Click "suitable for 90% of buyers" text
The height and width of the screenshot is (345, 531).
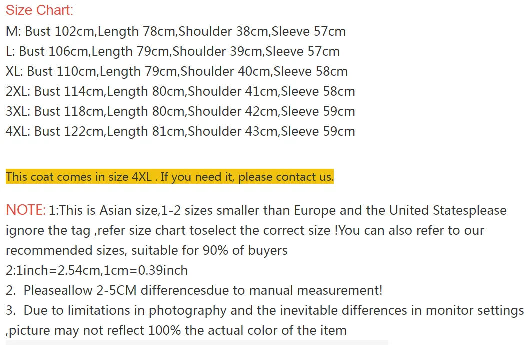(208, 250)
